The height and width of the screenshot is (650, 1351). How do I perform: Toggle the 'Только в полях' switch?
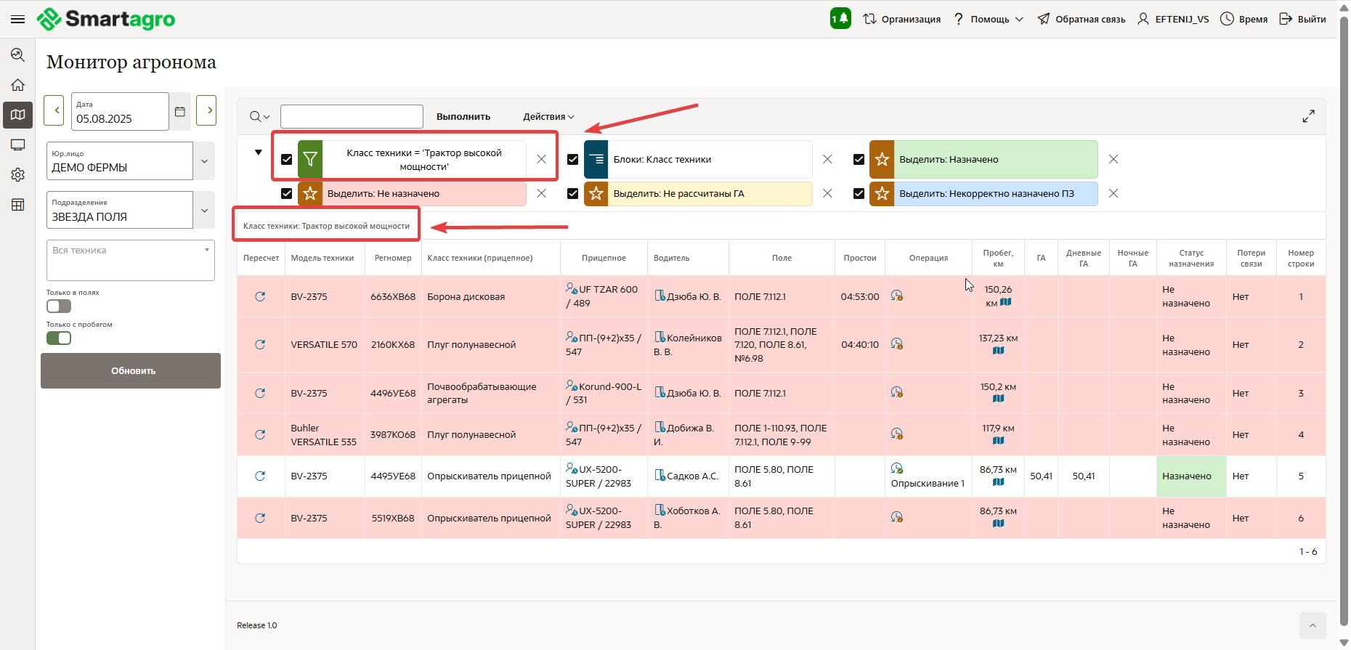point(59,306)
